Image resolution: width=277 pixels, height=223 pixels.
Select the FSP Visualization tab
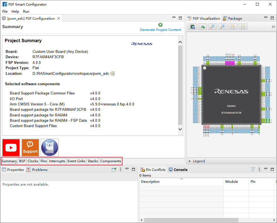pyautogui.click(x=204, y=18)
